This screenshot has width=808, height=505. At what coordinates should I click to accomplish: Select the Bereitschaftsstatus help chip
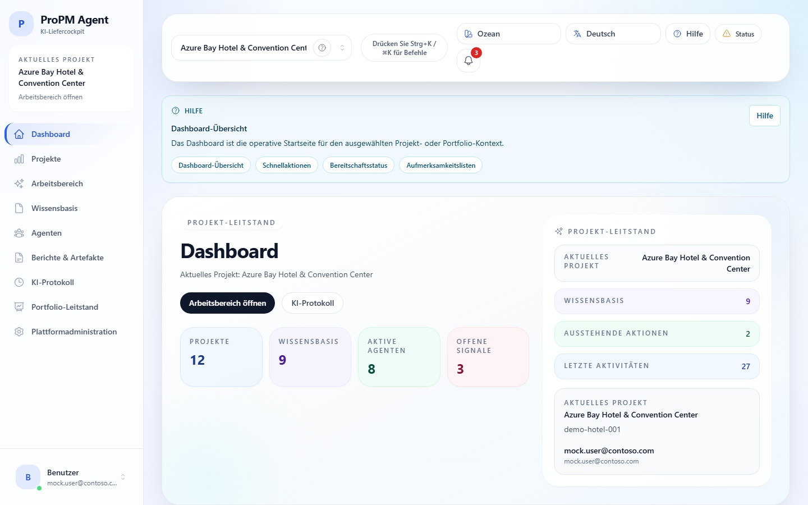pos(359,166)
